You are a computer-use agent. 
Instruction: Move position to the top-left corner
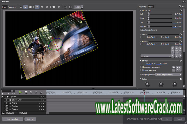173,48
